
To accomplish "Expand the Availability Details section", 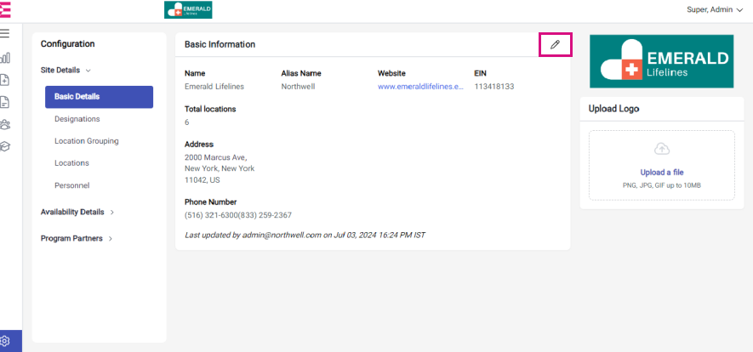I will coord(77,212).
